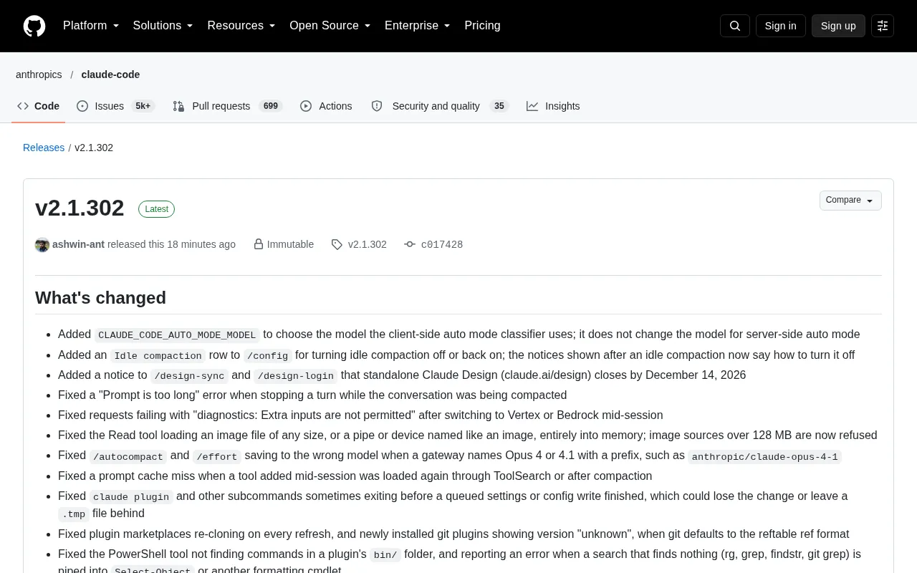Click the /design-login code text
917x573 pixels.
[295, 376]
